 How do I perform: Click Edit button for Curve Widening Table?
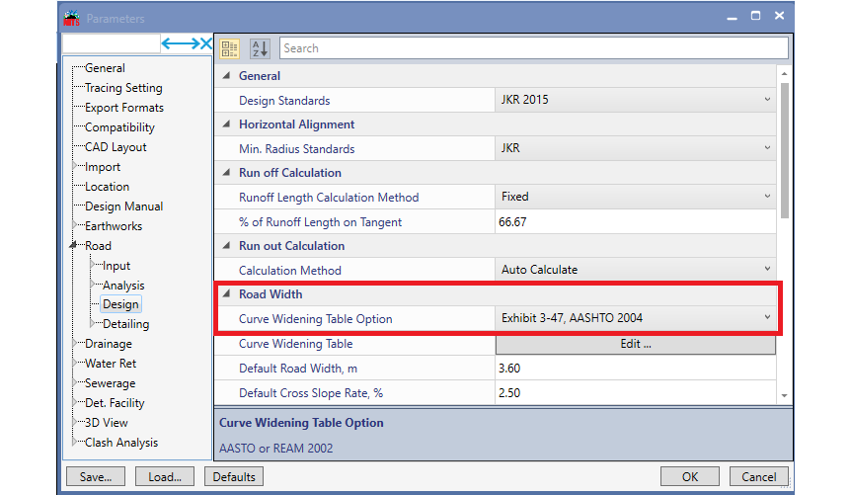pyautogui.click(x=636, y=344)
